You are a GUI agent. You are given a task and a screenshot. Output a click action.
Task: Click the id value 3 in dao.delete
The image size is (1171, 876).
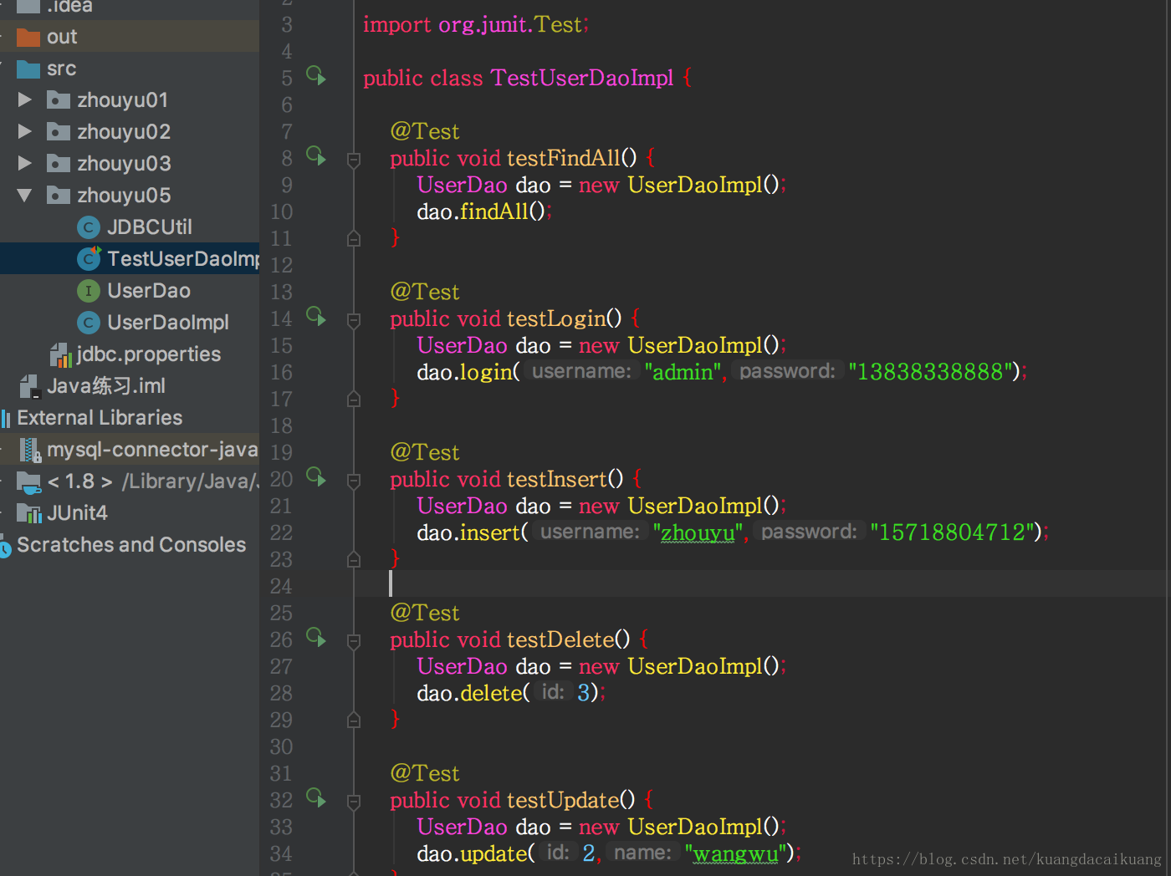click(x=584, y=693)
